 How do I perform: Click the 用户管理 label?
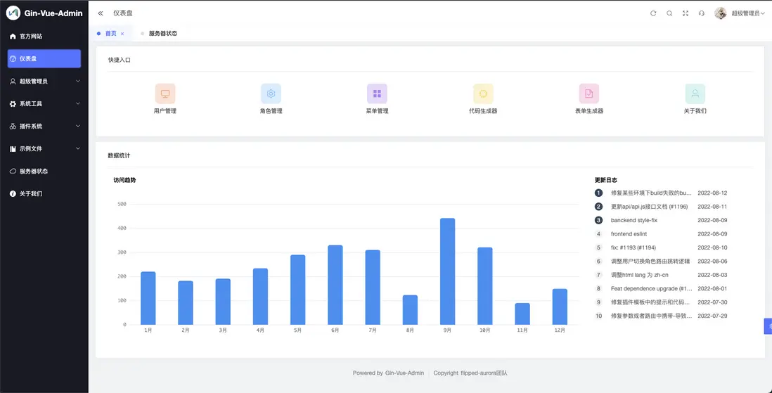coord(165,111)
